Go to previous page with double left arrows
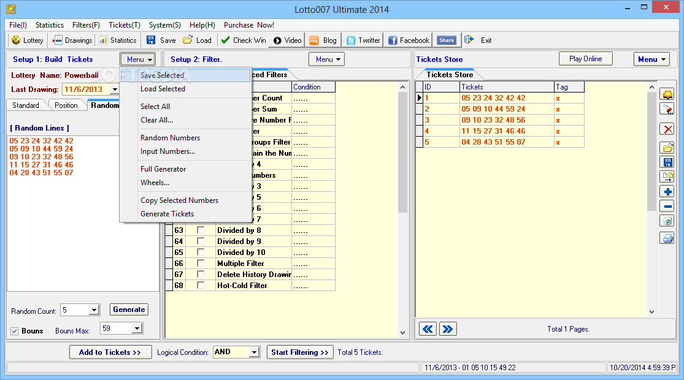 (428, 329)
